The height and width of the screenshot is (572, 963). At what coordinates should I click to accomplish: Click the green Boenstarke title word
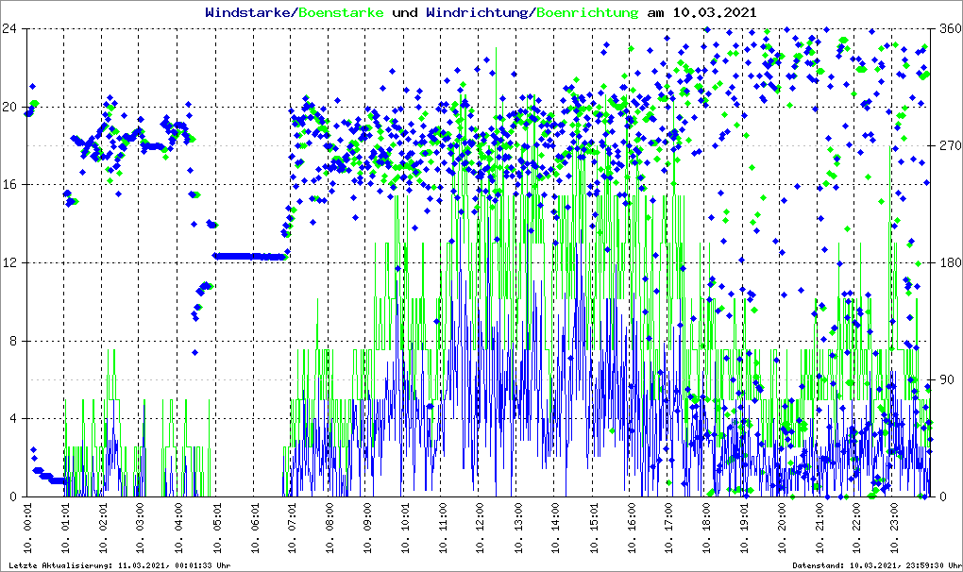click(341, 13)
